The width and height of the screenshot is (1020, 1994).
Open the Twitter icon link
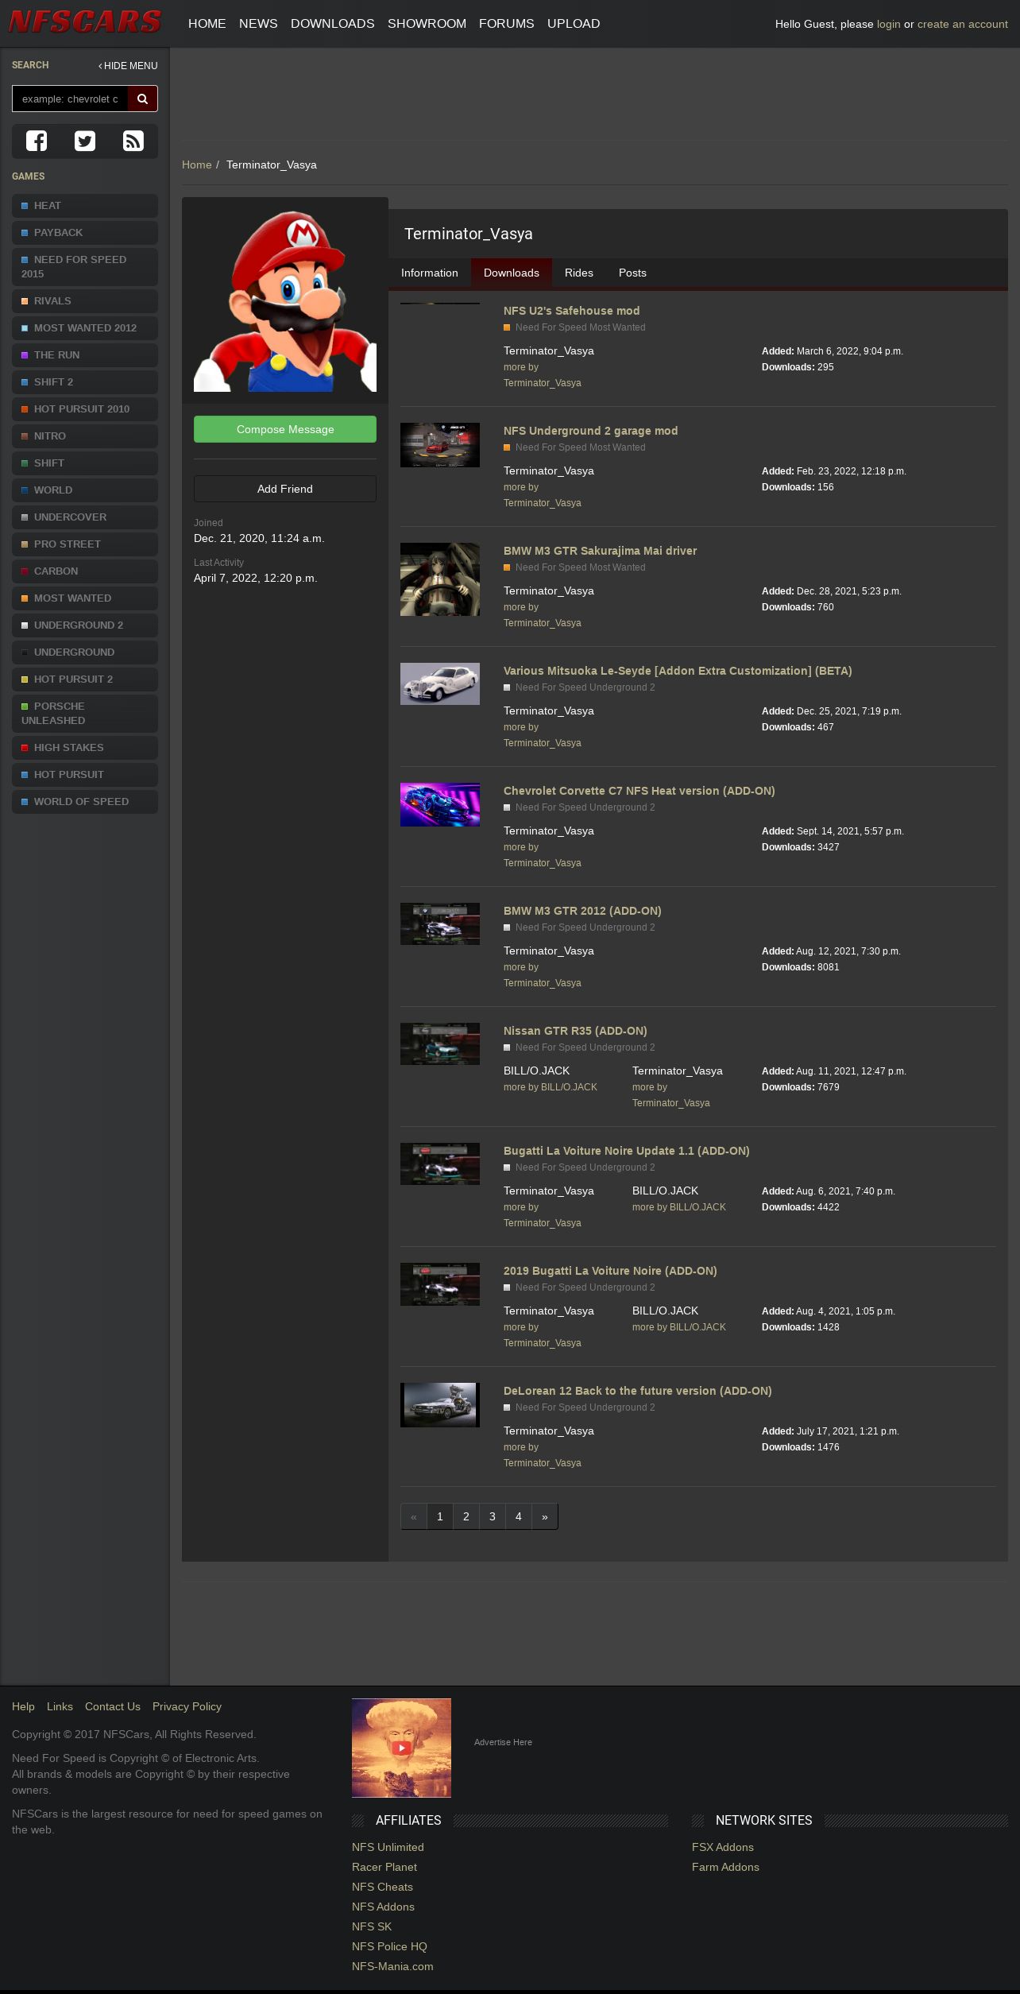click(x=85, y=141)
